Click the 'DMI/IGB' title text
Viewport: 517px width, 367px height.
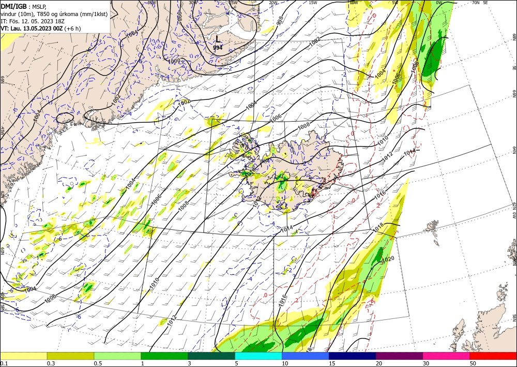click(14, 6)
